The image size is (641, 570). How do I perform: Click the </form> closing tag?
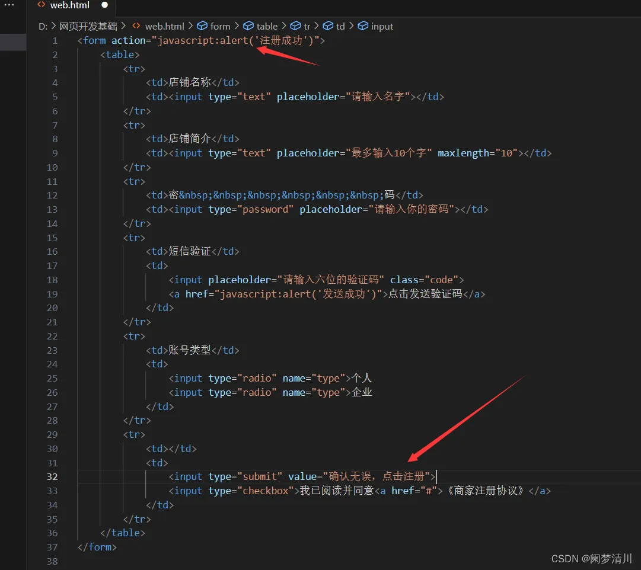[x=97, y=547]
